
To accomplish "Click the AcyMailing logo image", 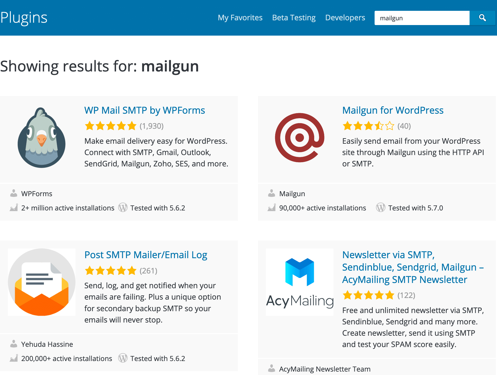I will click(x=300, y=282).
